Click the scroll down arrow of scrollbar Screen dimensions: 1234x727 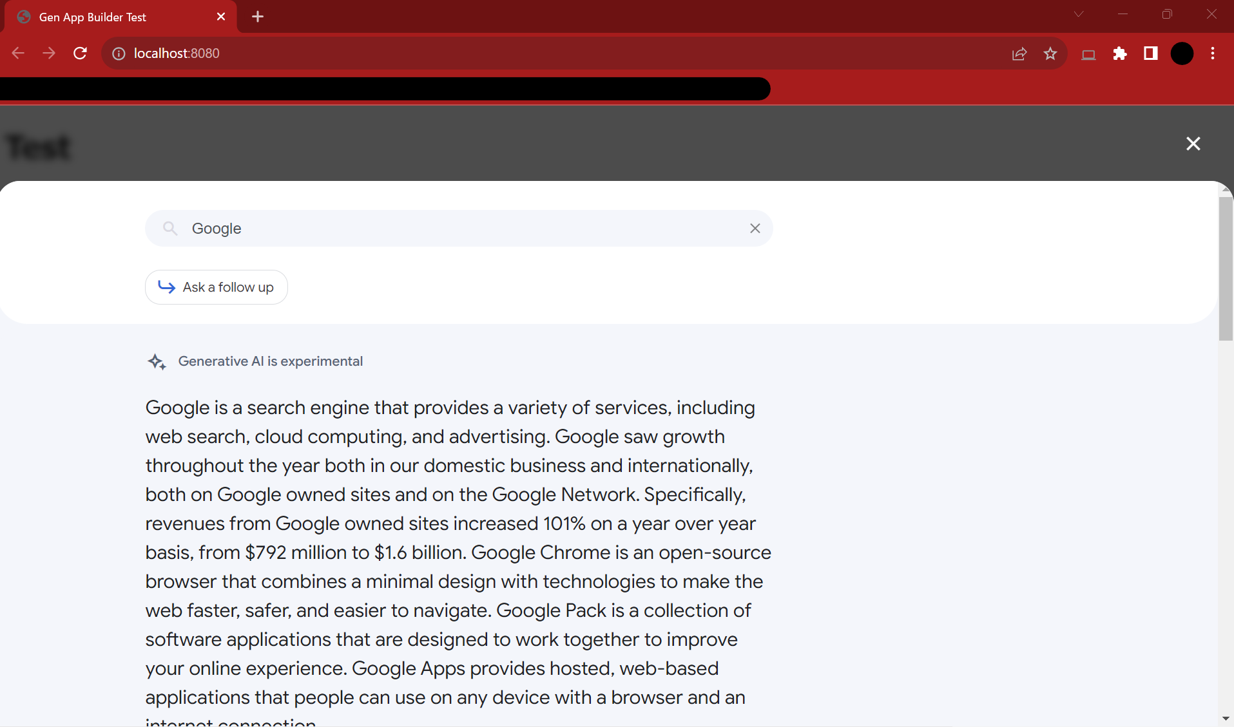click(1225, 719)
